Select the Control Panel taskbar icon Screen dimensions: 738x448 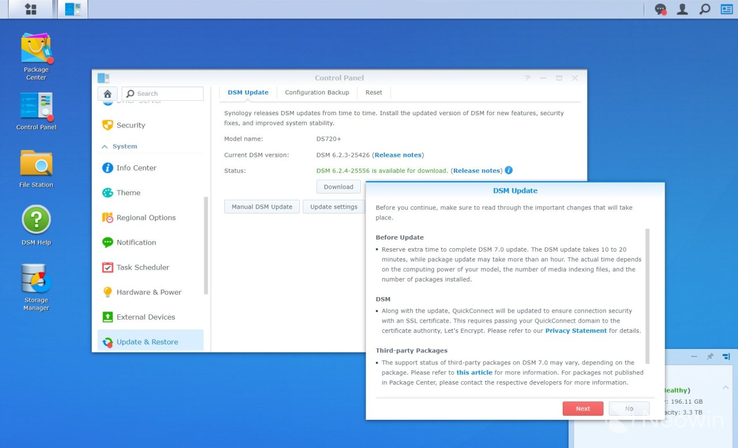(x=73, y=9)
